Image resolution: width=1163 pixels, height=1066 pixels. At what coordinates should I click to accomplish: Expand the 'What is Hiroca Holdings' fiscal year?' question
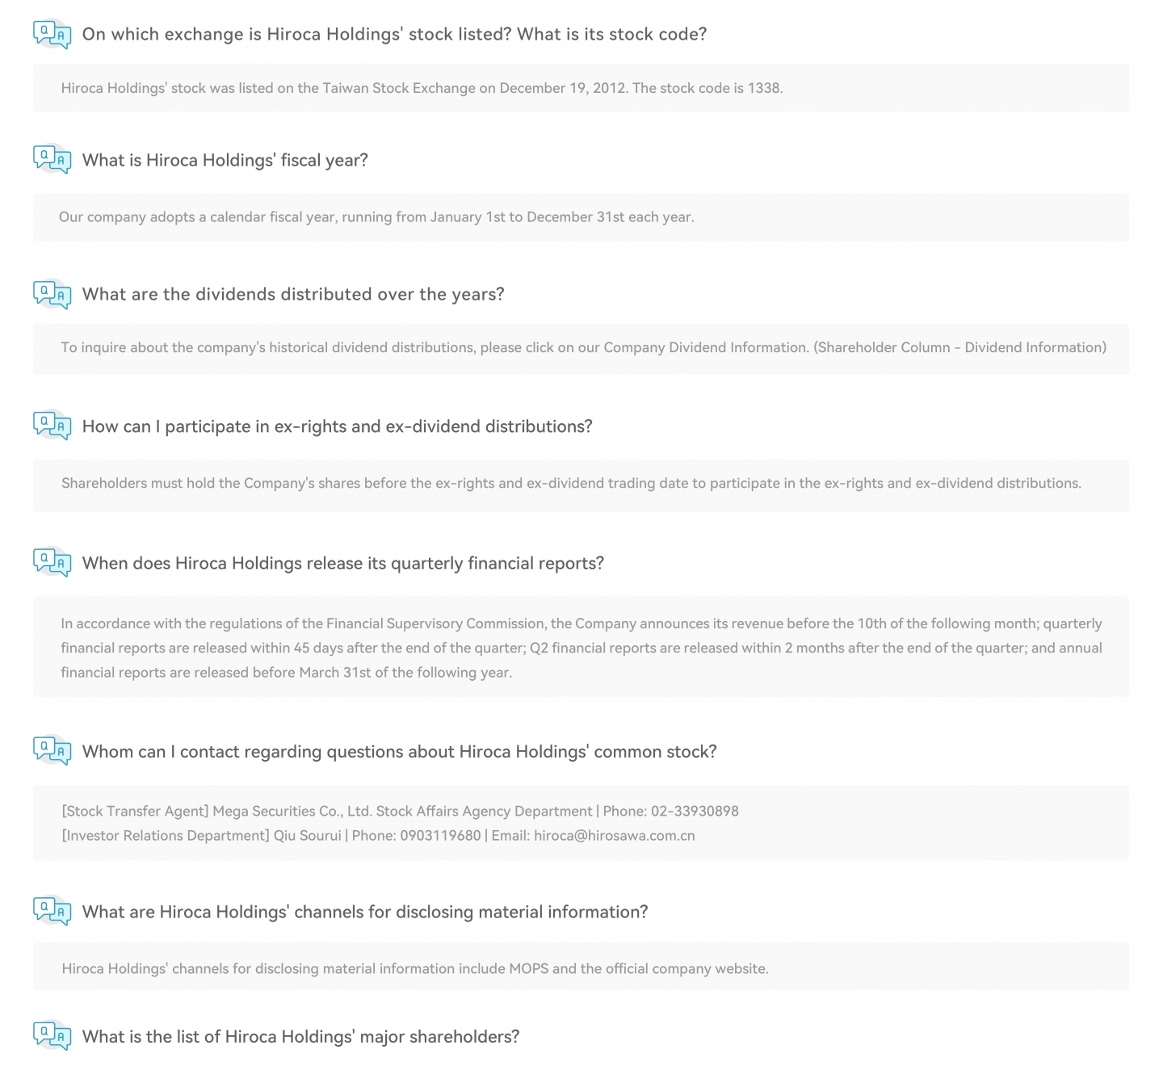tap(225, 160)
